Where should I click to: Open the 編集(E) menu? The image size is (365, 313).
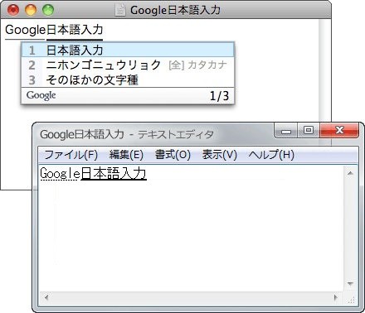tap(126, 155)
